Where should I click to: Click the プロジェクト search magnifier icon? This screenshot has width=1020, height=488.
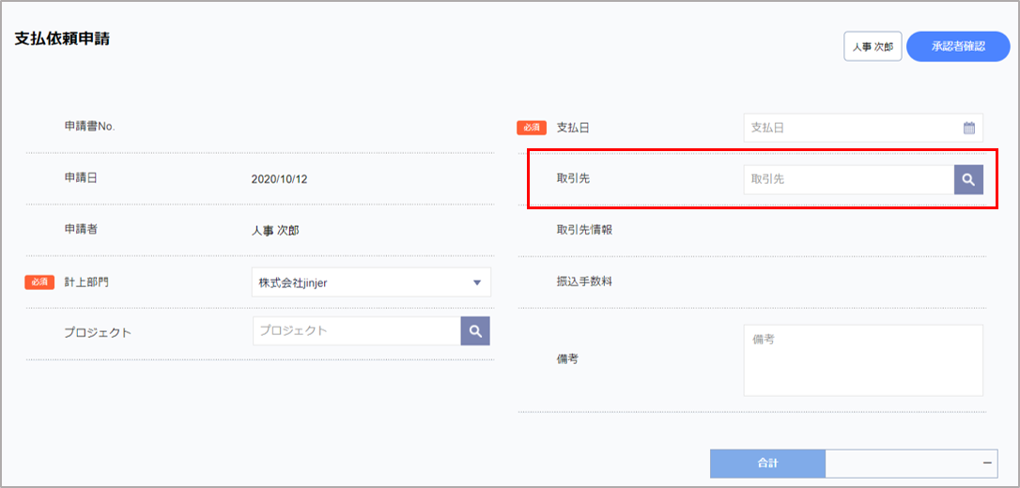[475, 331]
